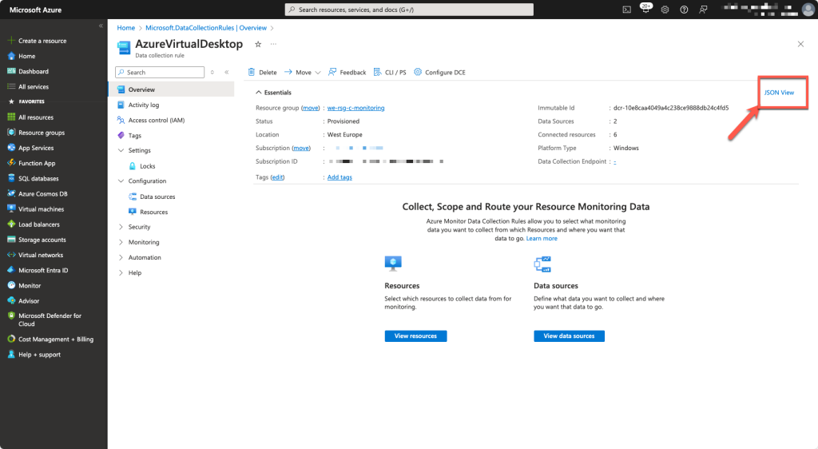Open Microsoft Entra ID in sidebar
This screenshot has height=449, width=818.
pos(43,270)
